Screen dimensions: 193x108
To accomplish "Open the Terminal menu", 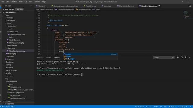I will pyautogui.click(x=37, y=2).
